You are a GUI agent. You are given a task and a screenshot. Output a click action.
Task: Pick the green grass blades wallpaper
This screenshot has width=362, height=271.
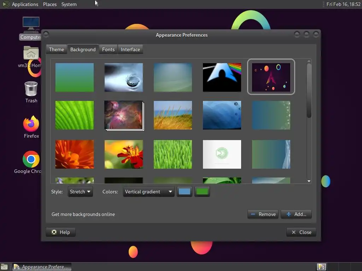tap(173, 154)
